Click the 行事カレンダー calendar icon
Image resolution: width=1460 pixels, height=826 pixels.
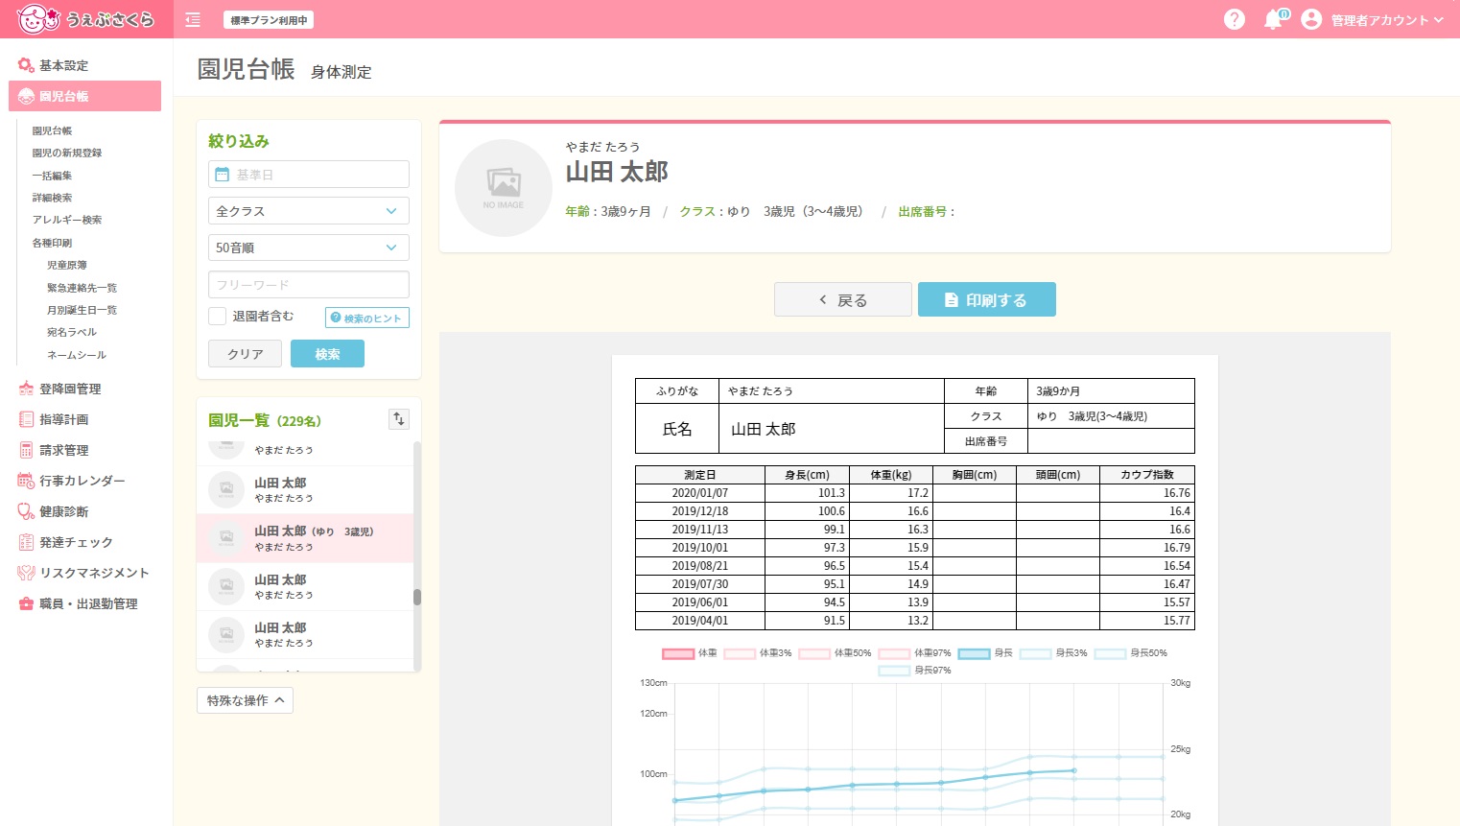coord(26,481)
